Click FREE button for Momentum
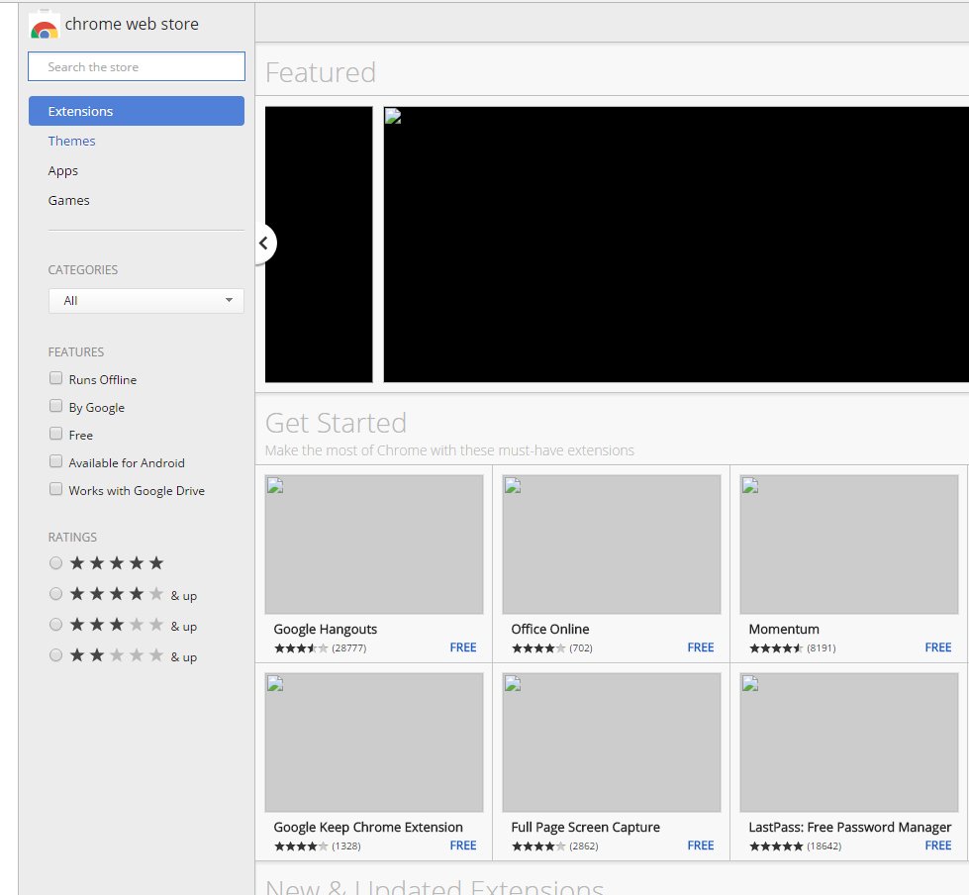The width and height of the screenshot is (969, 895). pyautogui.click(x=938, y=647)
